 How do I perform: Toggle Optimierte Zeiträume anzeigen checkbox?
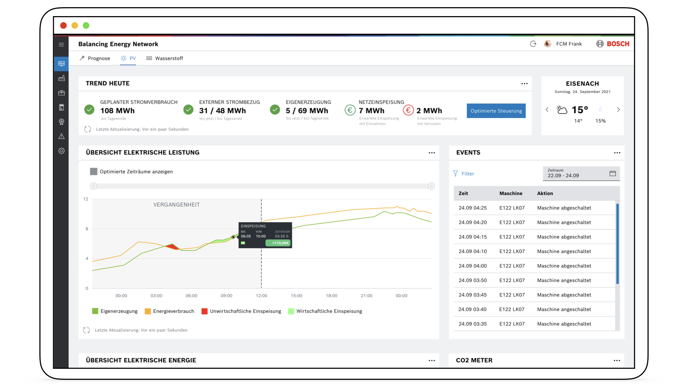[x=94, y=171]
